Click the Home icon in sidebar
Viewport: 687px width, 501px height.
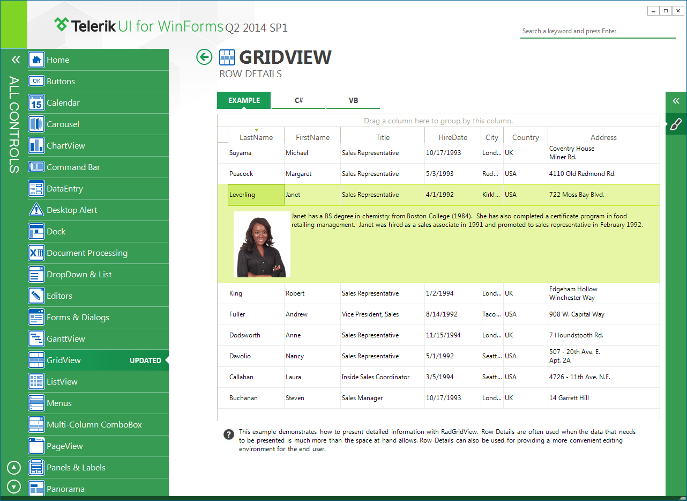pos(36,60)
